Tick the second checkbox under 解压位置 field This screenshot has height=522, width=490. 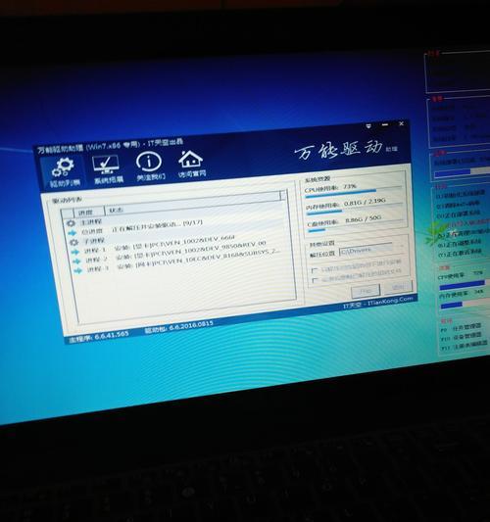[x=315, y=280]
